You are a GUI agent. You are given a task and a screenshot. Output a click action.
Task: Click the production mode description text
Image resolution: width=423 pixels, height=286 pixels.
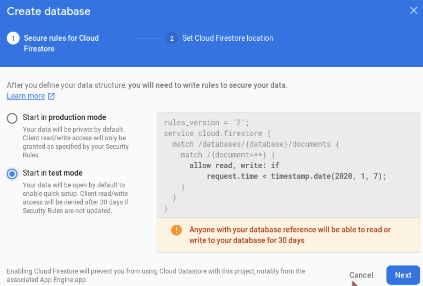76,142
